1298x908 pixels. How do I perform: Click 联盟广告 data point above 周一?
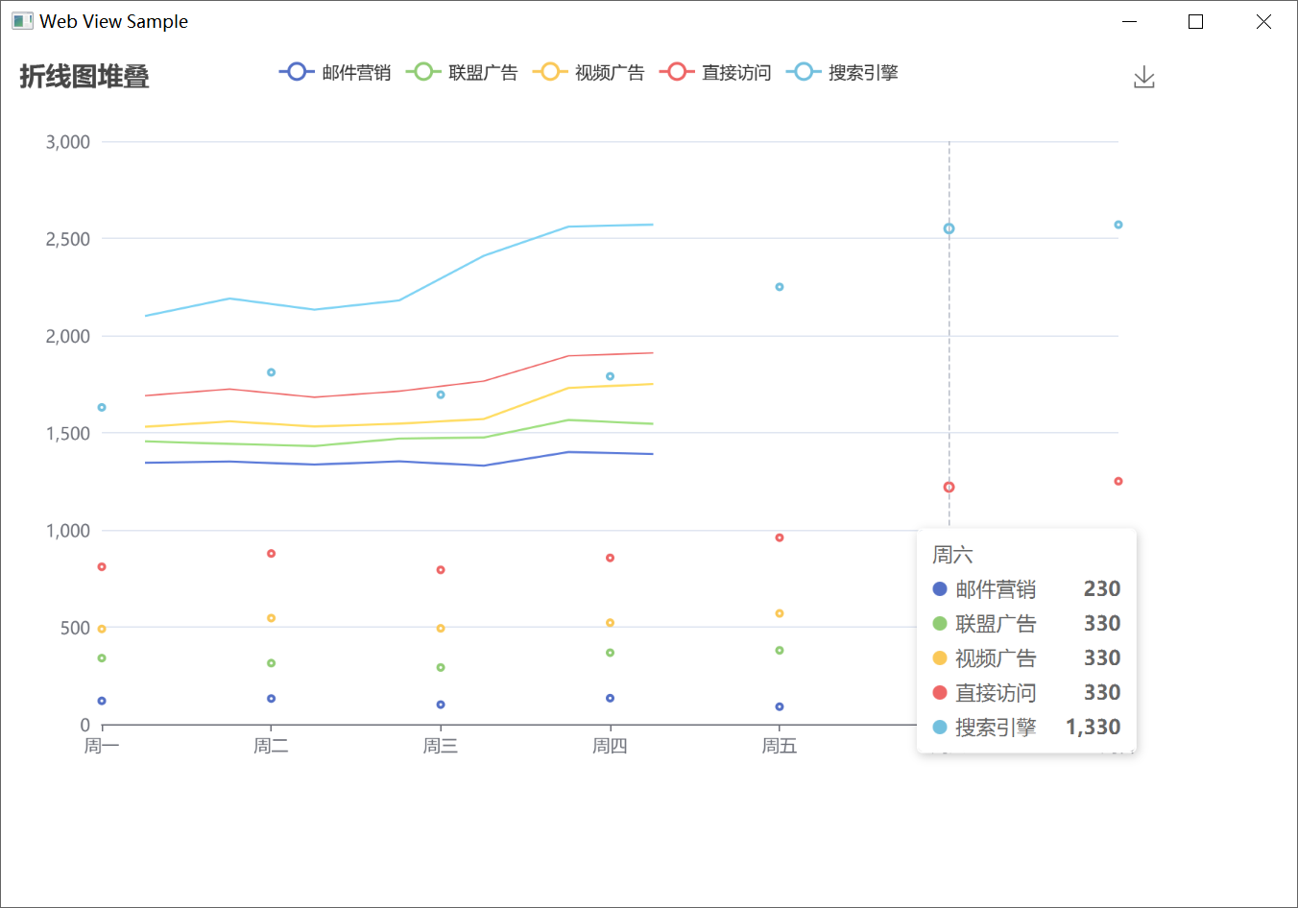(102, 658)
